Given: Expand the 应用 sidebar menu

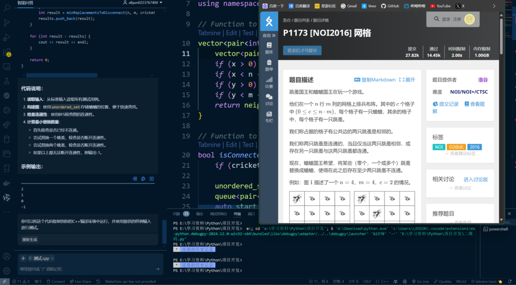Looking at the screenshot, I should [x=269, y=36].
